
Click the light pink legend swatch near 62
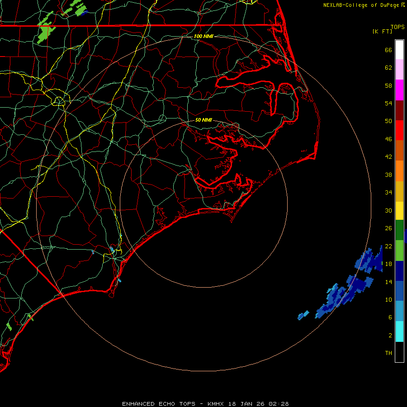399,70
